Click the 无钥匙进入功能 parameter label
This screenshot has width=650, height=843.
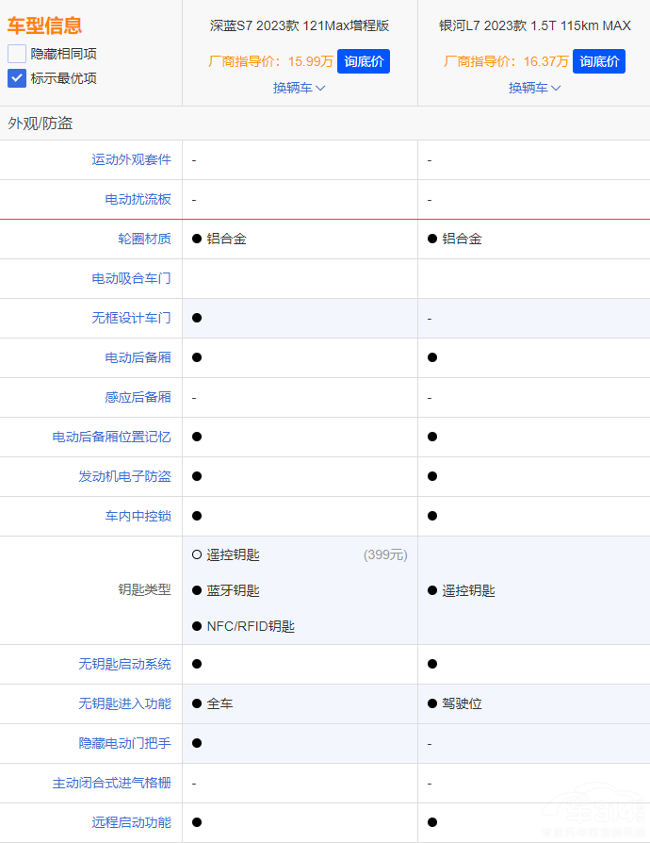[124, 703]
